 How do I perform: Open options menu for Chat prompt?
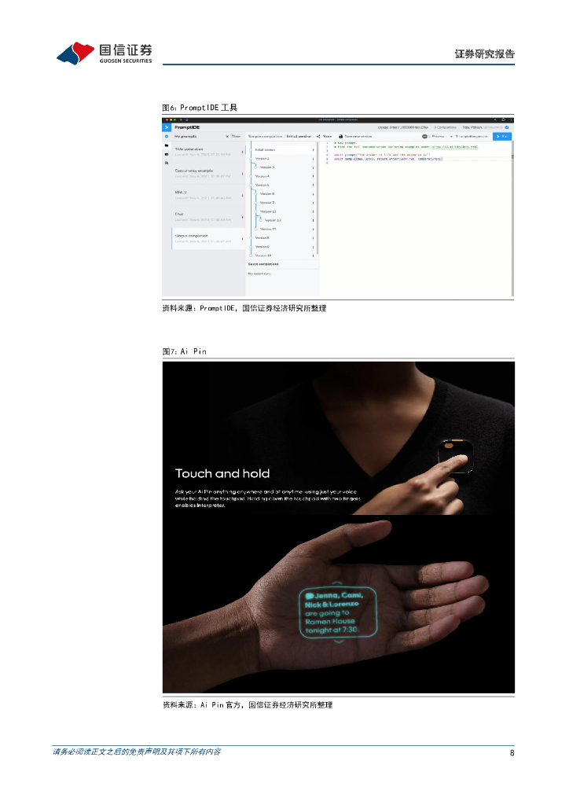coord(242,217)
